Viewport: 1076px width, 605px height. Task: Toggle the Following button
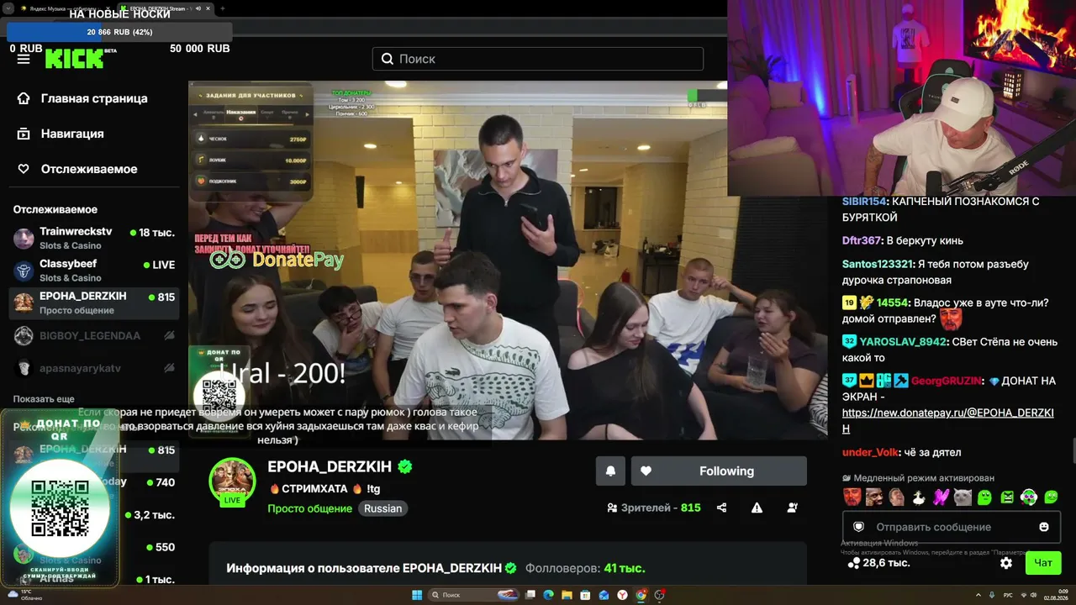719,471
